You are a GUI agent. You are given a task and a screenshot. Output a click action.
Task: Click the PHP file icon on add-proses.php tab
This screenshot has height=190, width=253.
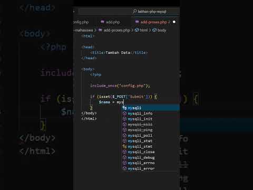137,22
